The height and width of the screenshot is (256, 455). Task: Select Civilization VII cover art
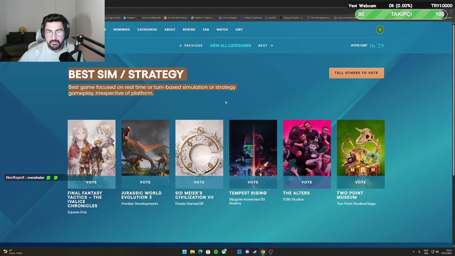[199, 148]
